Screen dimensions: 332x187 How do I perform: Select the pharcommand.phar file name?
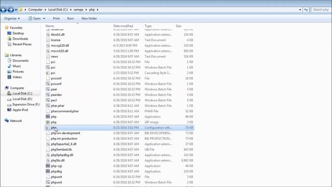64,111
